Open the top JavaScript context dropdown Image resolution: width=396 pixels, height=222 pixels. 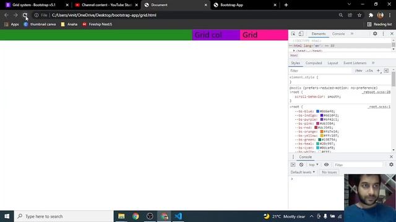coord(314,165)
